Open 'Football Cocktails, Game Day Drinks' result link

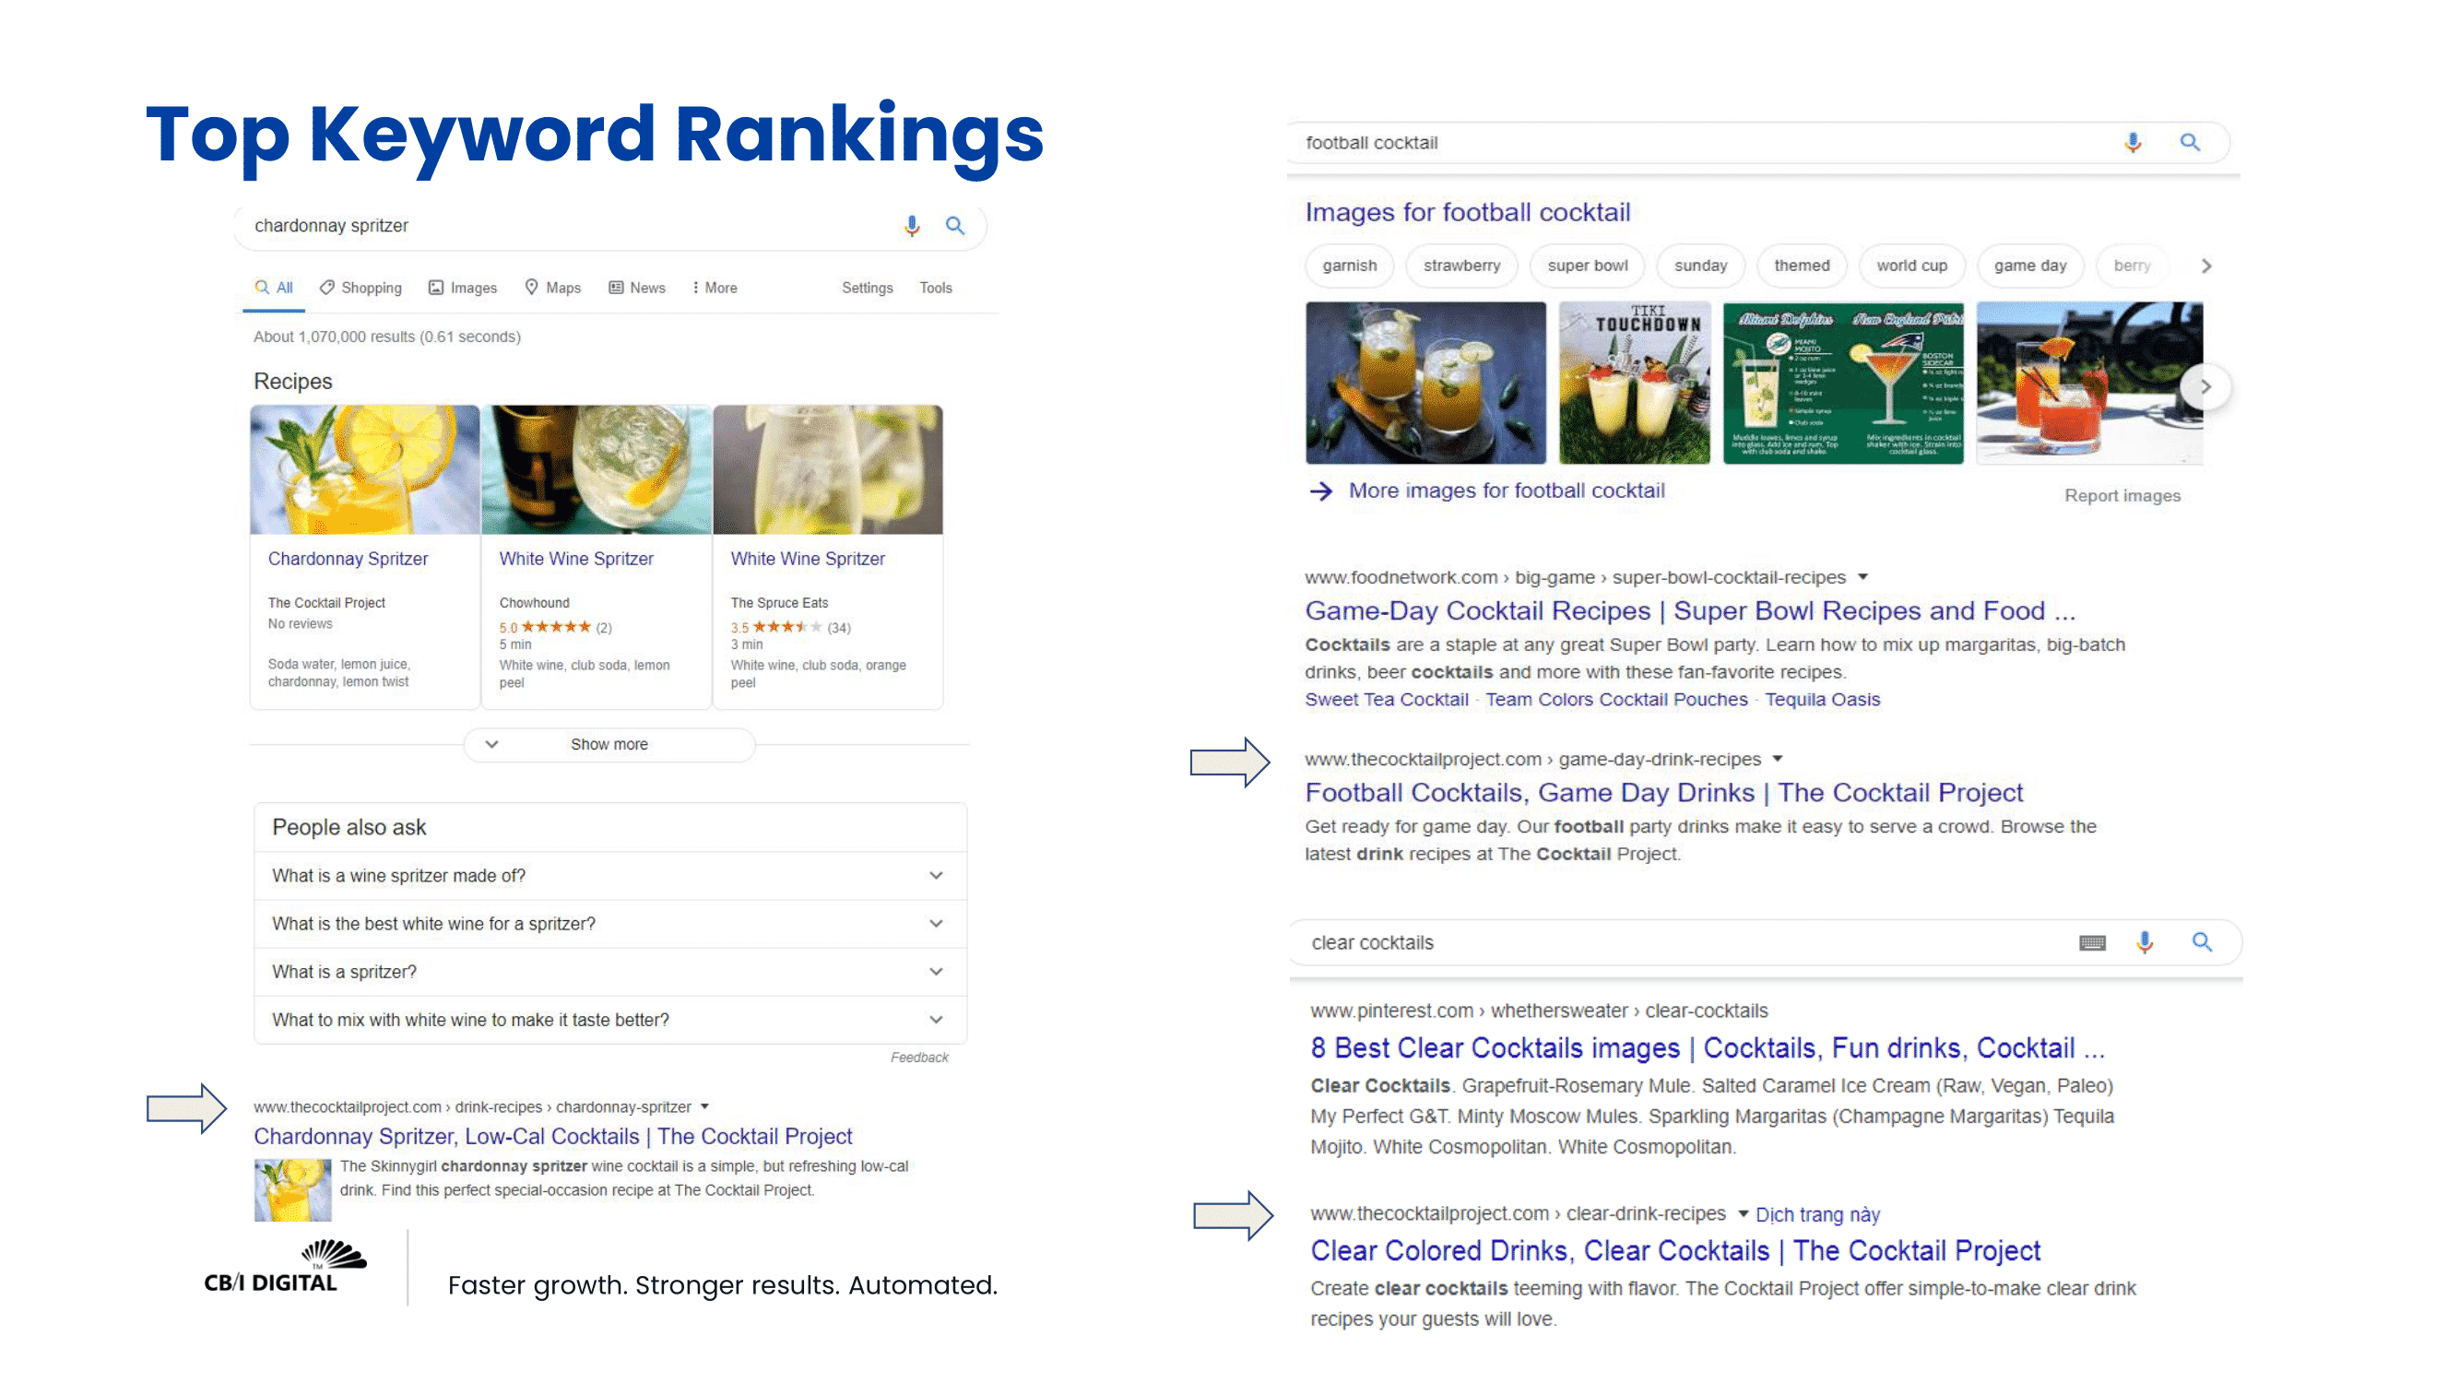pos(1663,792)
